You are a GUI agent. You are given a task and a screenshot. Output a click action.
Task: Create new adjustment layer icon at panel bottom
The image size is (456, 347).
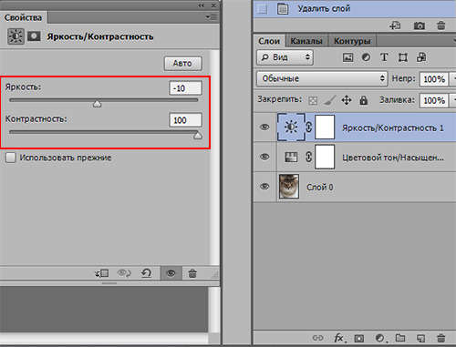(379, 338)
